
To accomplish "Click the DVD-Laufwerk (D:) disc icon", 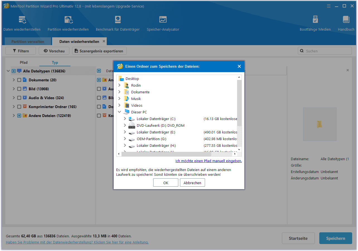I will pos(132,125).
